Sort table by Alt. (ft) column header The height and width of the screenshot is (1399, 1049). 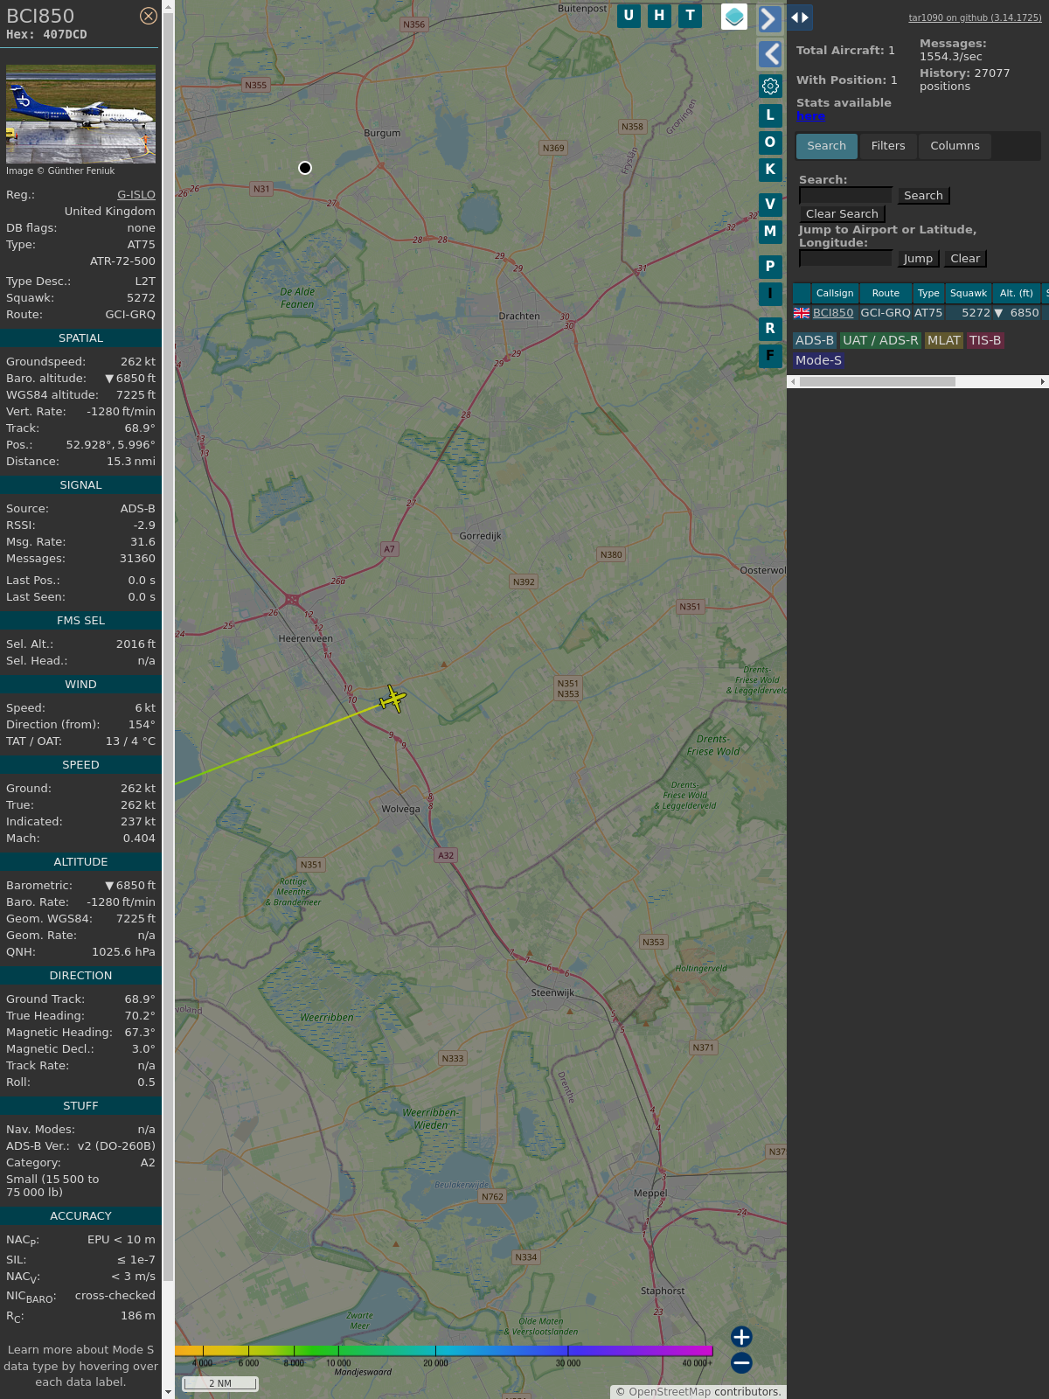point(1017,294)
